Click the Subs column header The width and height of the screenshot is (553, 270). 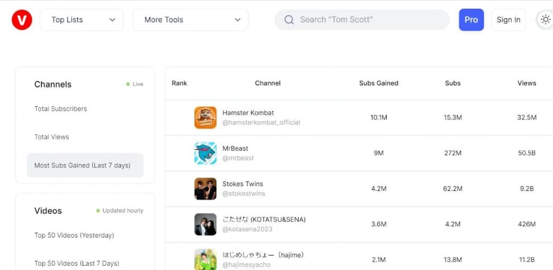(453, 84)
